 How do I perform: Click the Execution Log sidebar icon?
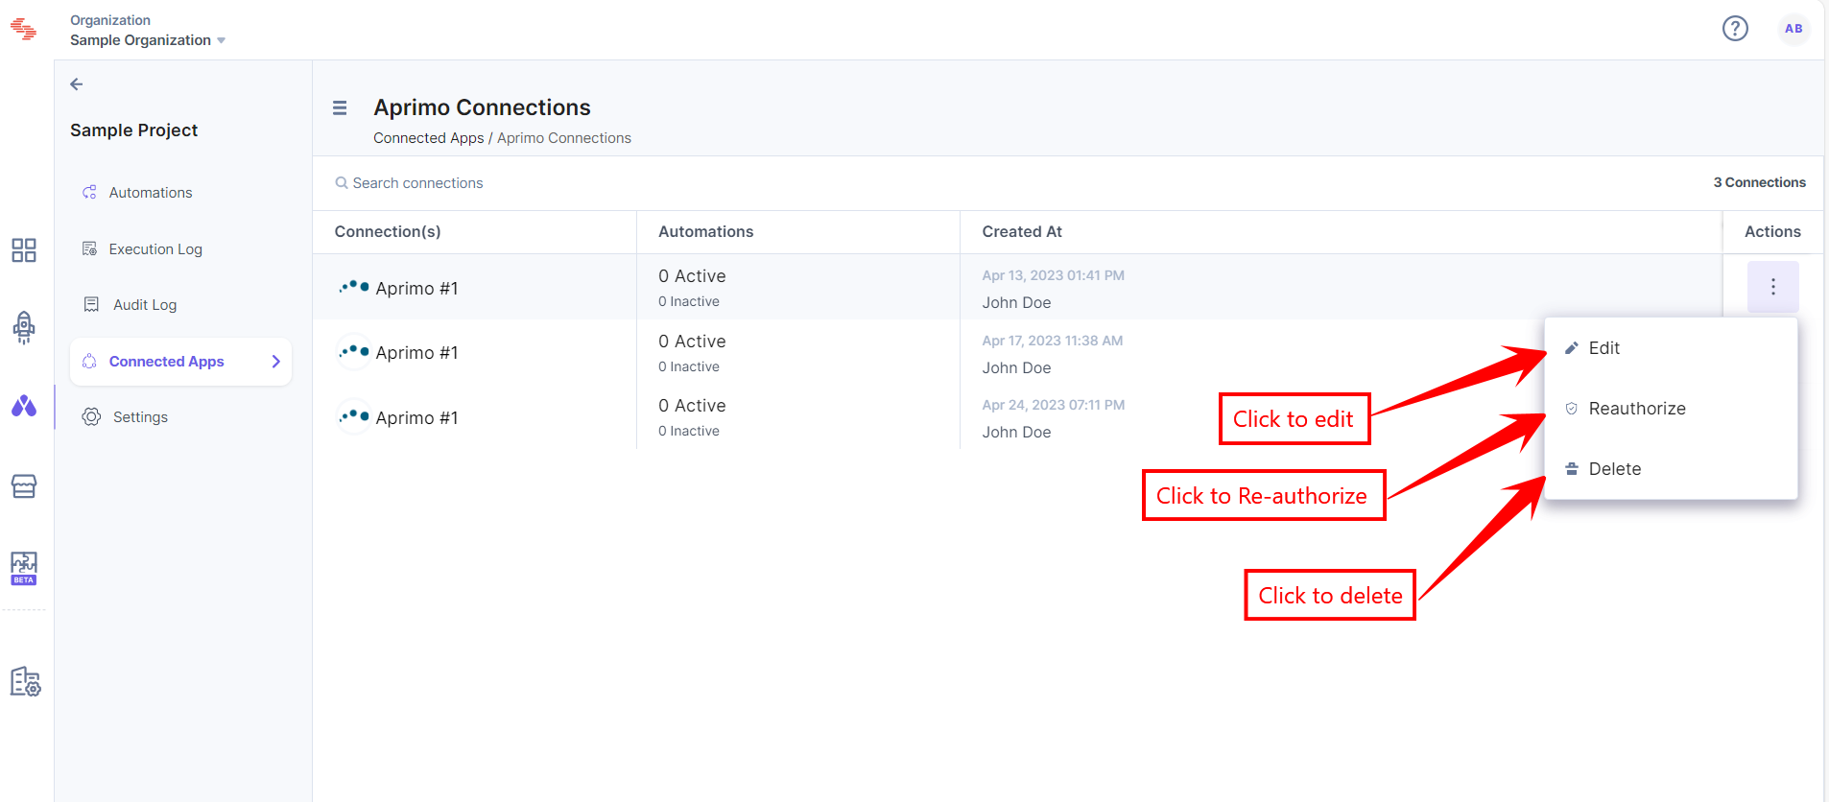tap(90, 249)
